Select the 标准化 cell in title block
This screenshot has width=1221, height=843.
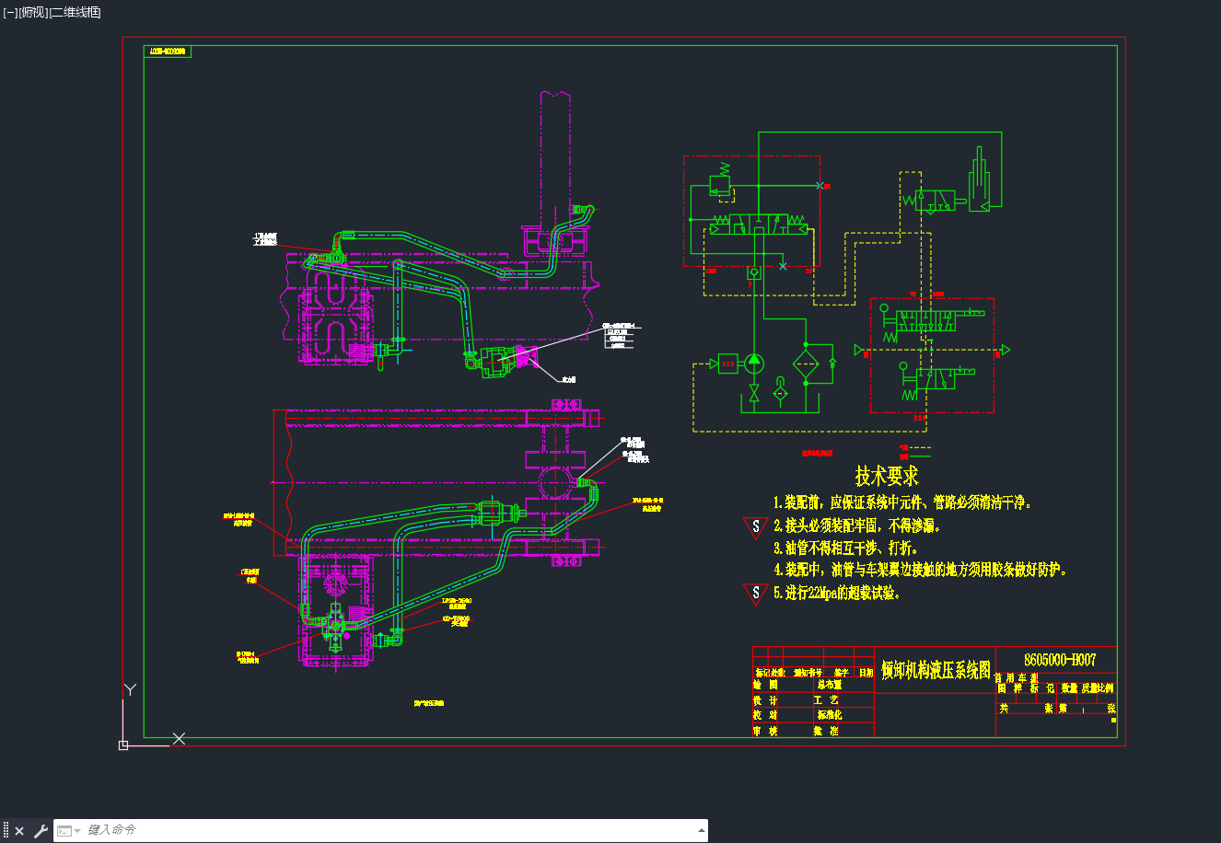(x=829, y=714)
